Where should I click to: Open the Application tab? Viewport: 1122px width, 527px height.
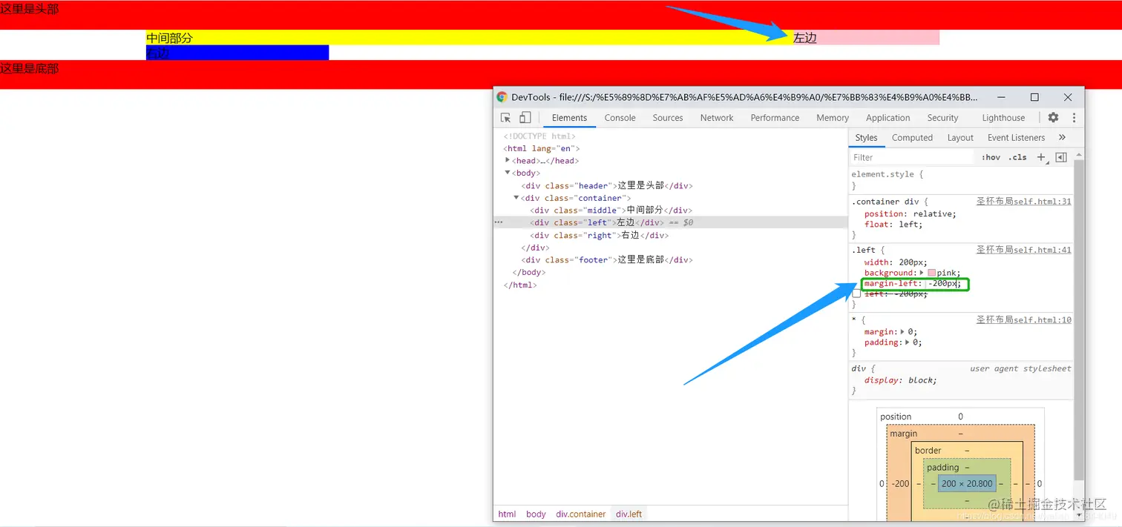(x=888, y=118)
